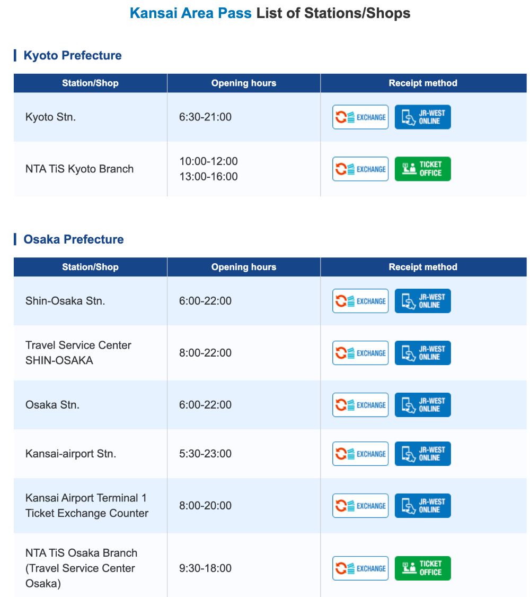The height and width of the screenshot is (597, 530).
Task: Click Exchange icon for NTA TiS Kyoto Branch
Action: (x=360, y=169)
